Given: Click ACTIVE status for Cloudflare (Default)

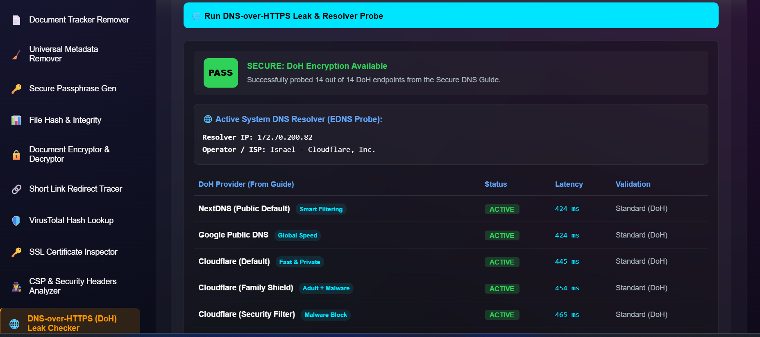Looking at the screenshot, I should pyautogui.click(x=502, y=262).
